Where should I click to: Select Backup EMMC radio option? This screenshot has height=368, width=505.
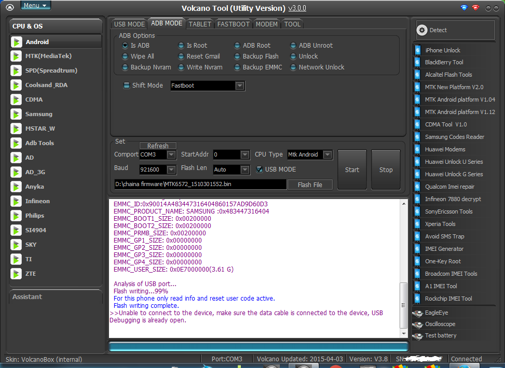click(237, 67)
